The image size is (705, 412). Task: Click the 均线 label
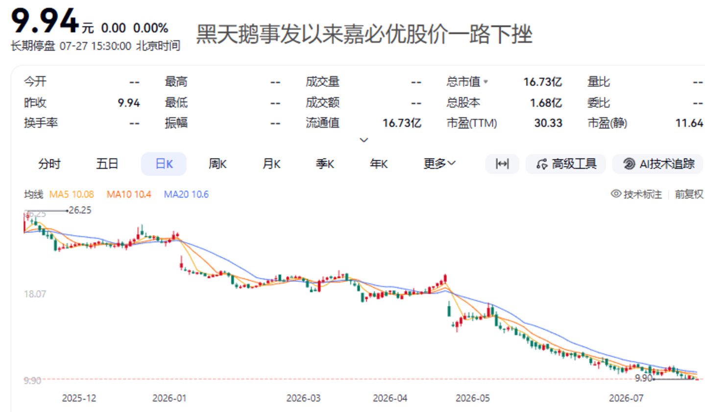(33, 194)
